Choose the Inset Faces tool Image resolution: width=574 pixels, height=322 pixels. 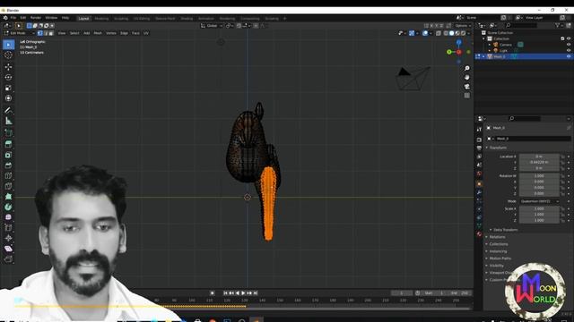tap(8, 155)
